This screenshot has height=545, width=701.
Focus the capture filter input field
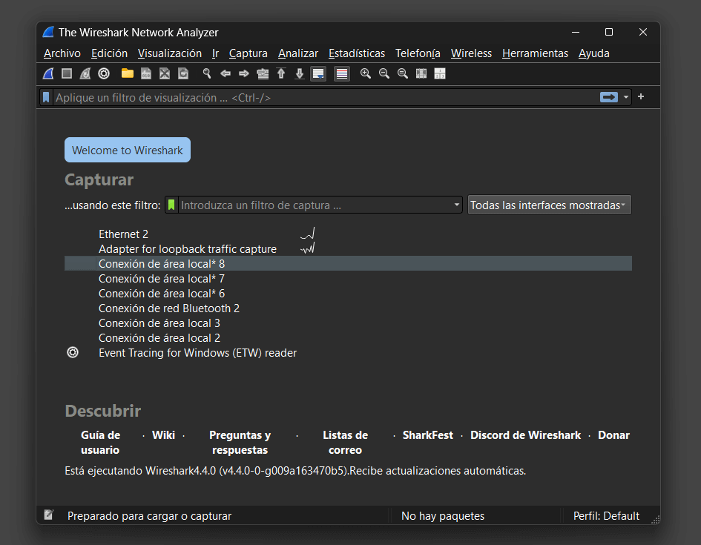click(x=315, y=205)
